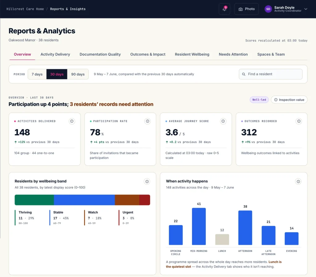Go to the Needs Attention tab
Viewport: 316px width, 277px height.
click(x=233, y=54)
